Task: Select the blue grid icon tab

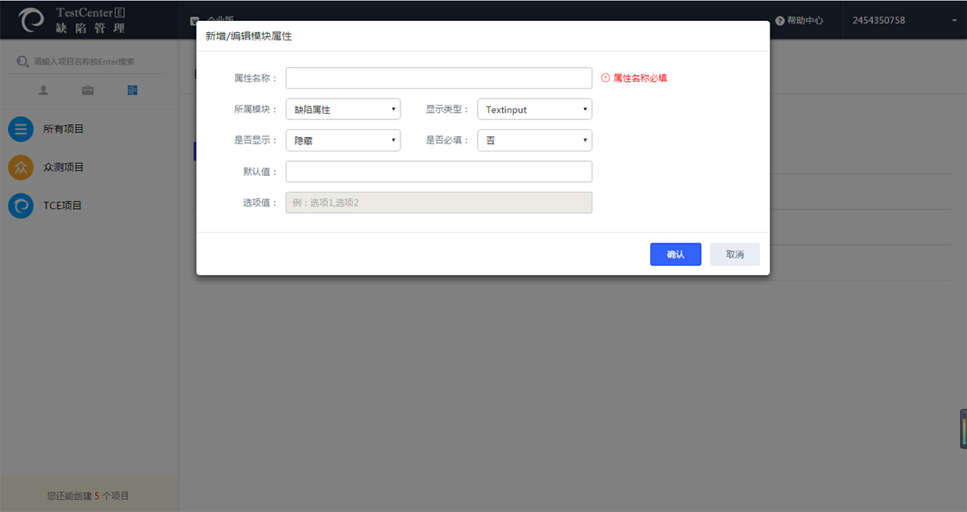Action: point(132,90)
